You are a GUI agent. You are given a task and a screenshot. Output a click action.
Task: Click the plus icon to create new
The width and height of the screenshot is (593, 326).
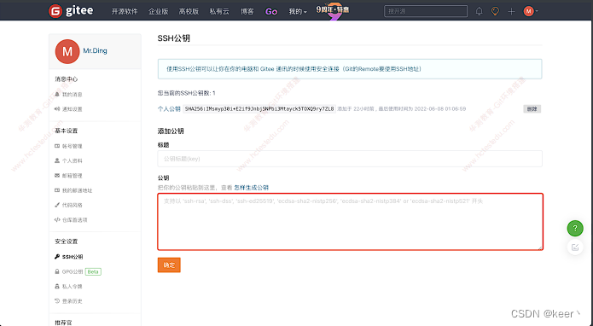[x=511, y=11]
